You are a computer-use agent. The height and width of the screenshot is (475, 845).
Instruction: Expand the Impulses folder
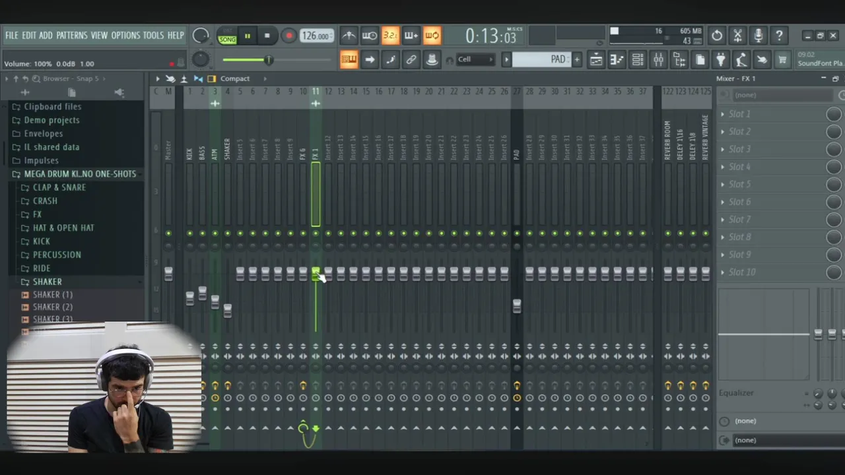coord(41,160)
